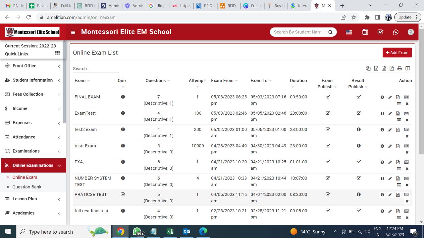Image resolution: width=424 pixels, height=238 pixels.
Task: Sort by the Exam To column header
Action: [x=261, y=81]
